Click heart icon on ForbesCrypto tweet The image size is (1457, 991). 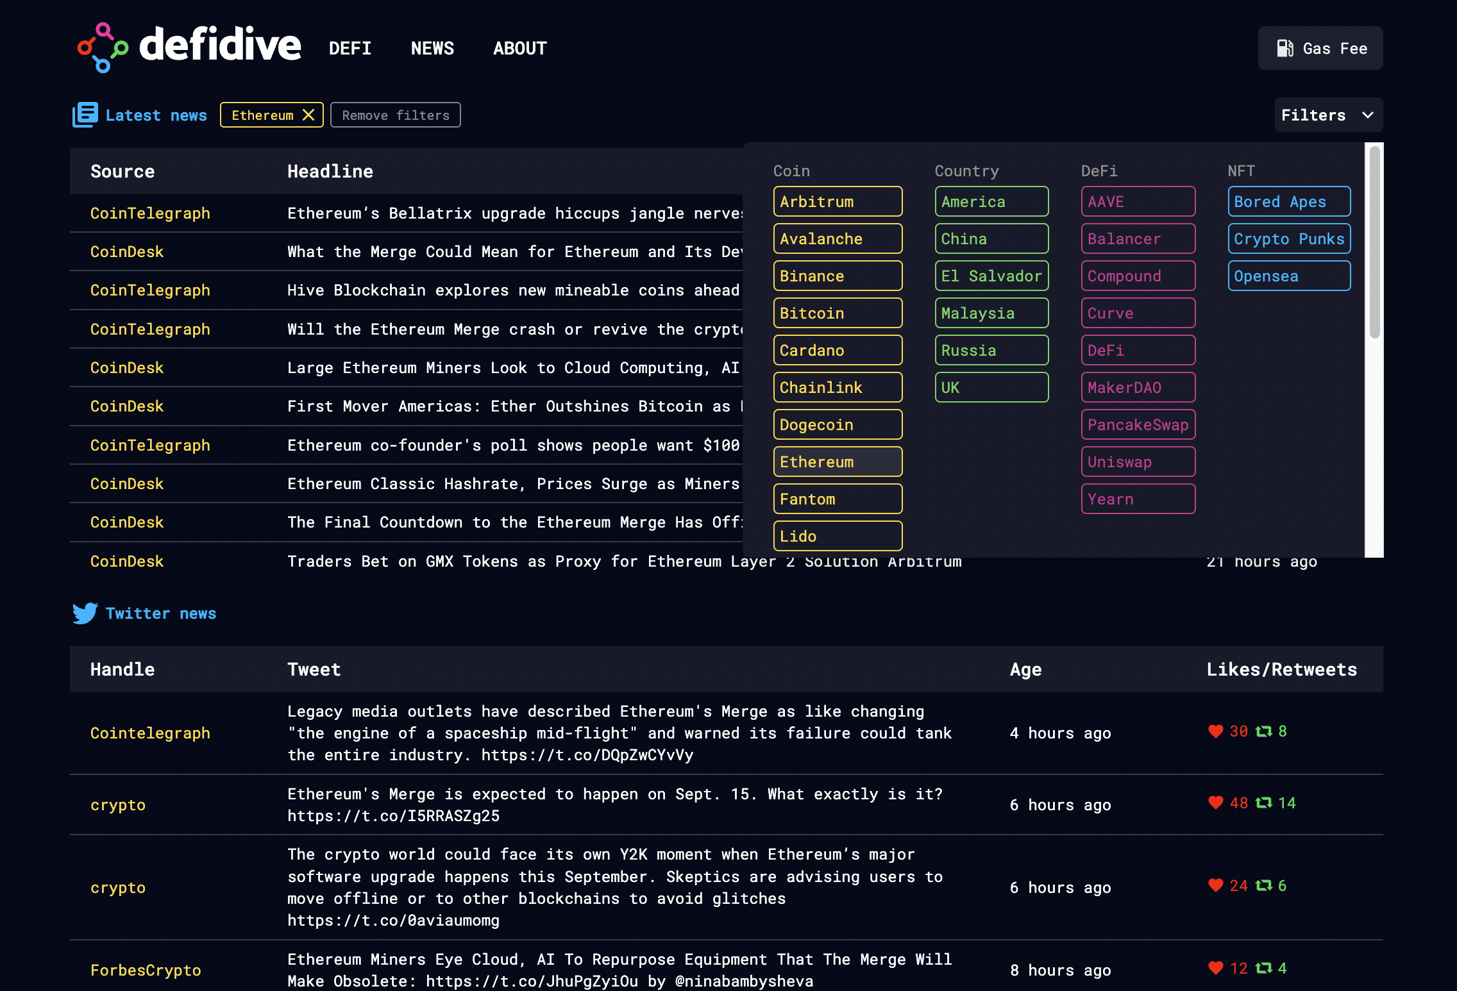coord(1215,968)
